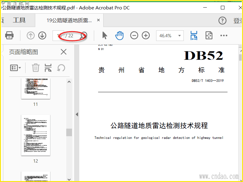The image size is (243, 182).
Task: Close the 页面缩略图 panel
Action: click(x=63, y=52)
